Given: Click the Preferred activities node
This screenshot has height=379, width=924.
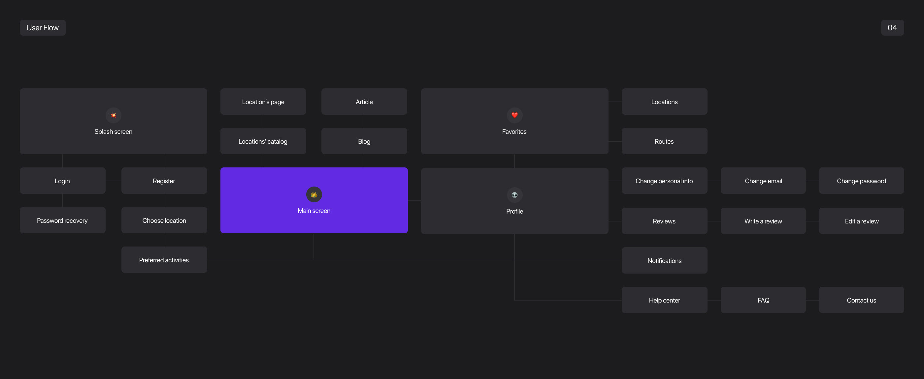Looking at the screenshot, I should 164,260.
